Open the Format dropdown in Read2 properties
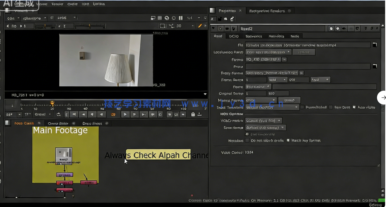386x207 pixels. tap(263, 60)
